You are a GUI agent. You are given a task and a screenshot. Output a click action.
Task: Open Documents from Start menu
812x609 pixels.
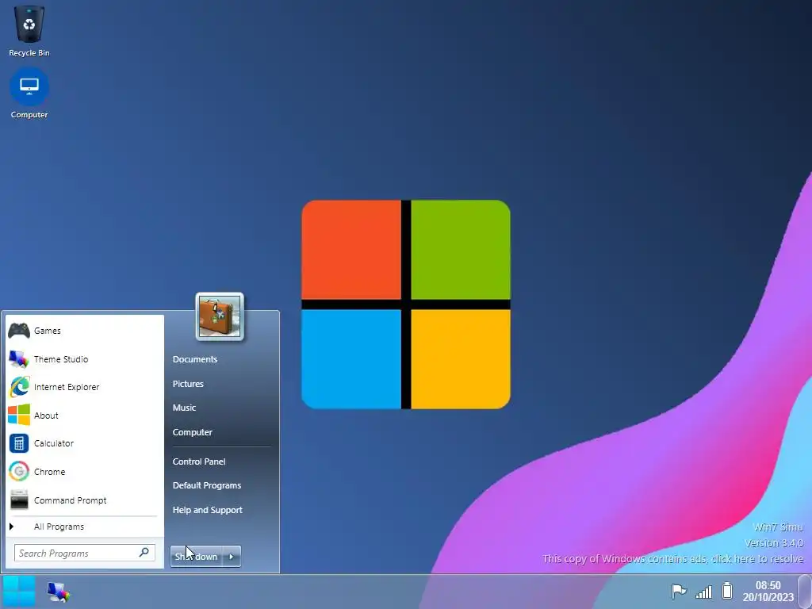(195, 359)
